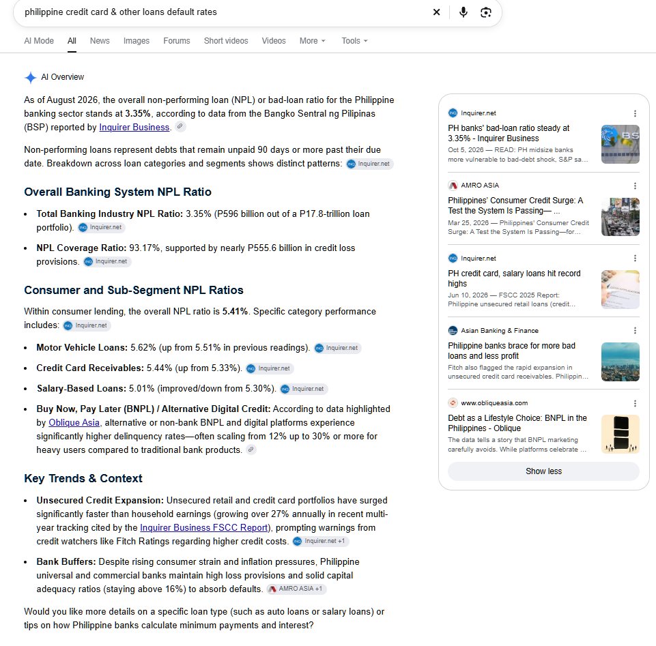Image resolution: width=656 pixels, height=646 pixels.
Task: Open Inquirer.net chip beside Motor Vehicle Loans
Action: tap(337, 348)
